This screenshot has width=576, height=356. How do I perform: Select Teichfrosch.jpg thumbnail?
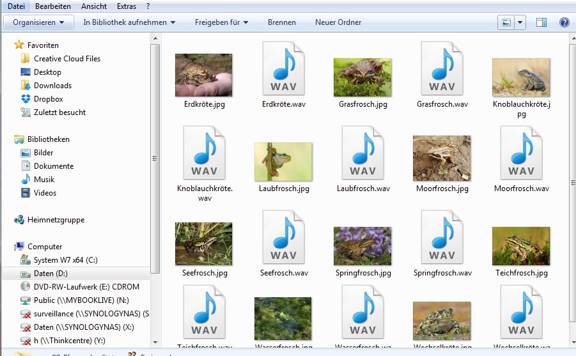[521, 246]
